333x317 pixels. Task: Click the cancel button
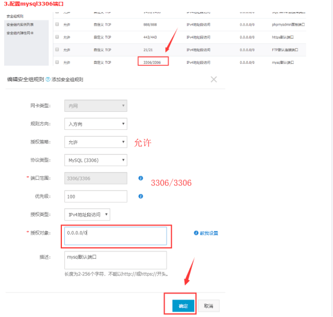(x=209, y=306)
